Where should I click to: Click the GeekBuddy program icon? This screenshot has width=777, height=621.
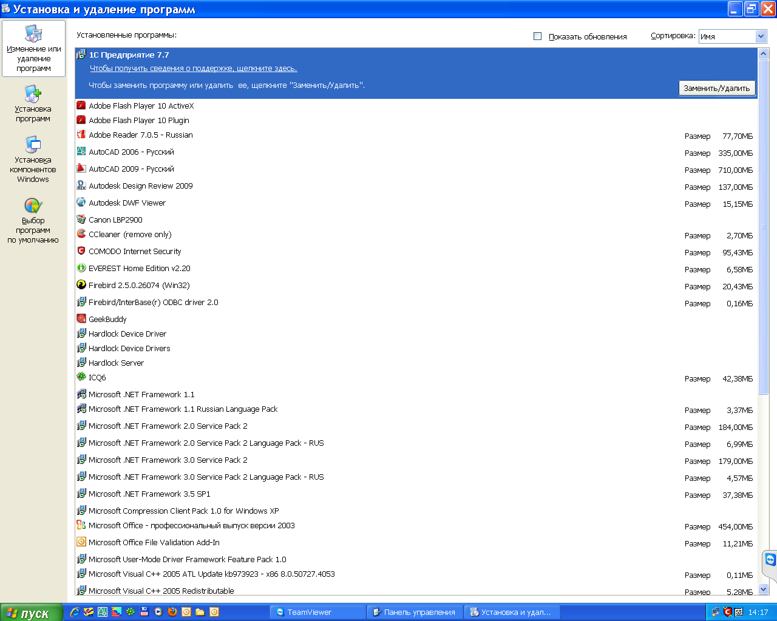(81, 319)
